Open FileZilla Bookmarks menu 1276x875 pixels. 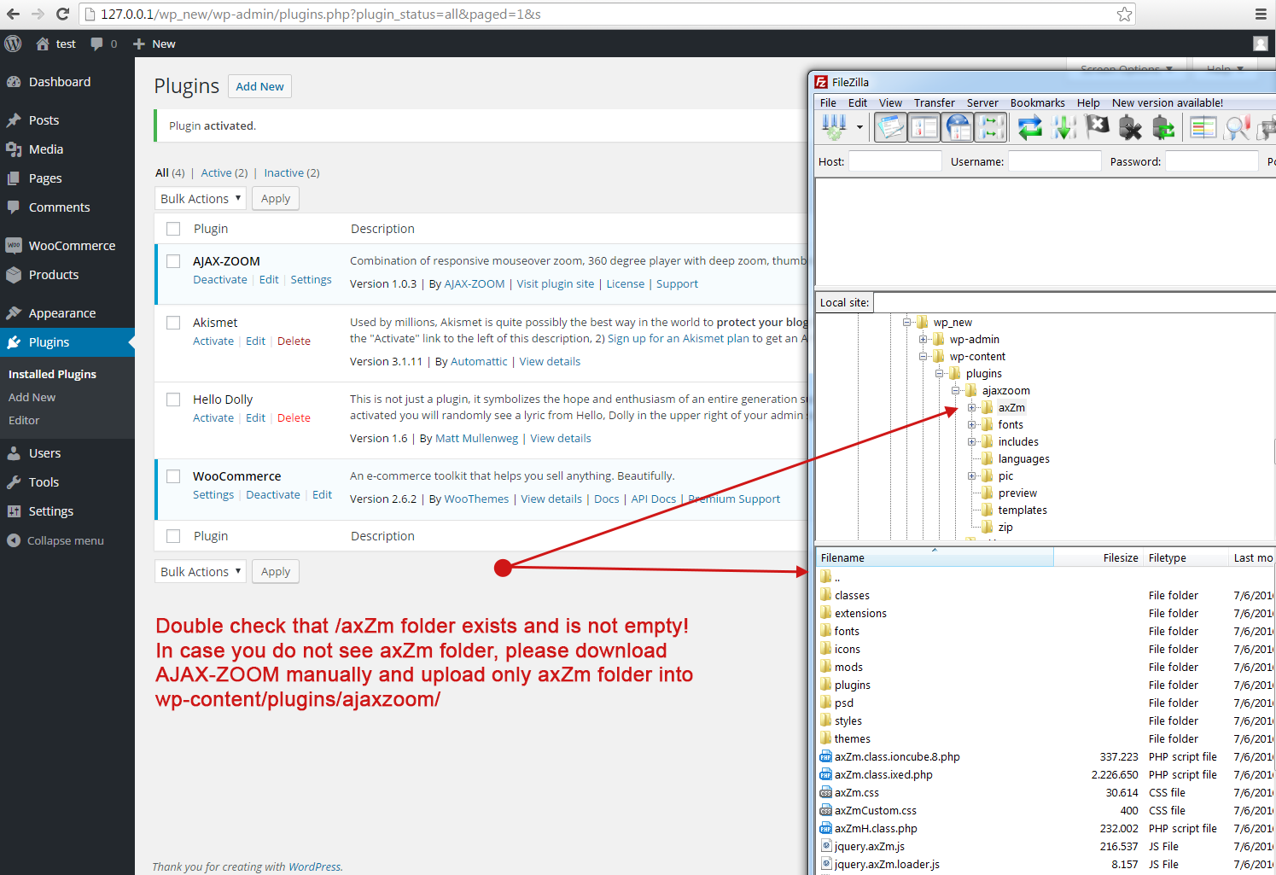tap(1037, 102)
